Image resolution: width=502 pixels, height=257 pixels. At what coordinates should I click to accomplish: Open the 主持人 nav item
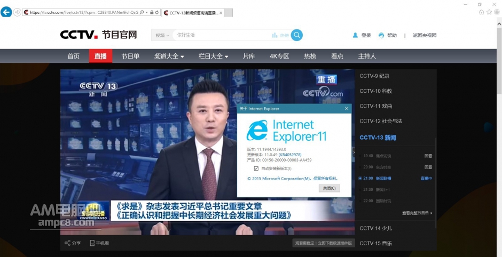(x=367, y=57)
